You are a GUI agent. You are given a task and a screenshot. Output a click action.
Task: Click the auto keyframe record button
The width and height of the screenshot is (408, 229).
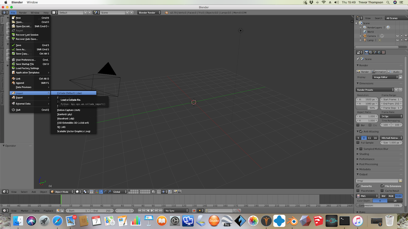coord(194,211)
